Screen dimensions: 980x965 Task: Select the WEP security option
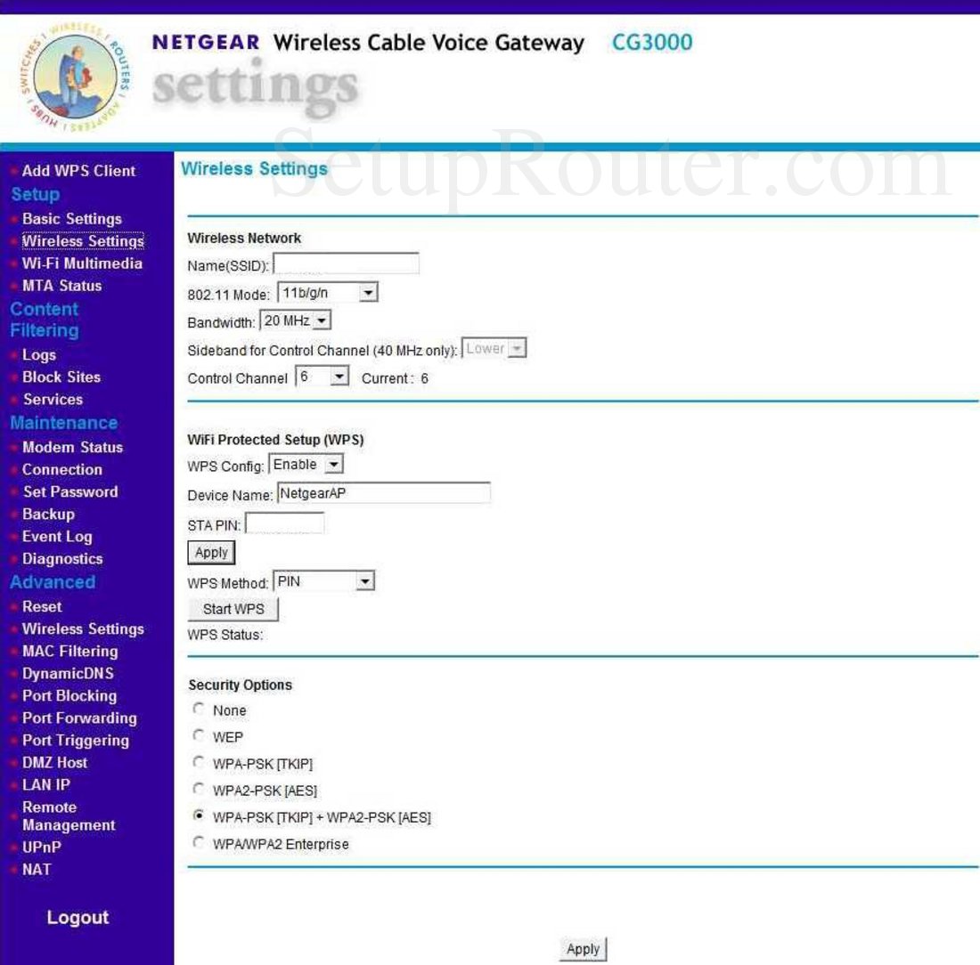coord(198,735)
